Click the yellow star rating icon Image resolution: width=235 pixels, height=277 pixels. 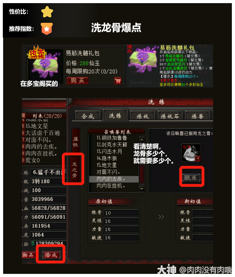pyautogui.click(x=47, y=12)
